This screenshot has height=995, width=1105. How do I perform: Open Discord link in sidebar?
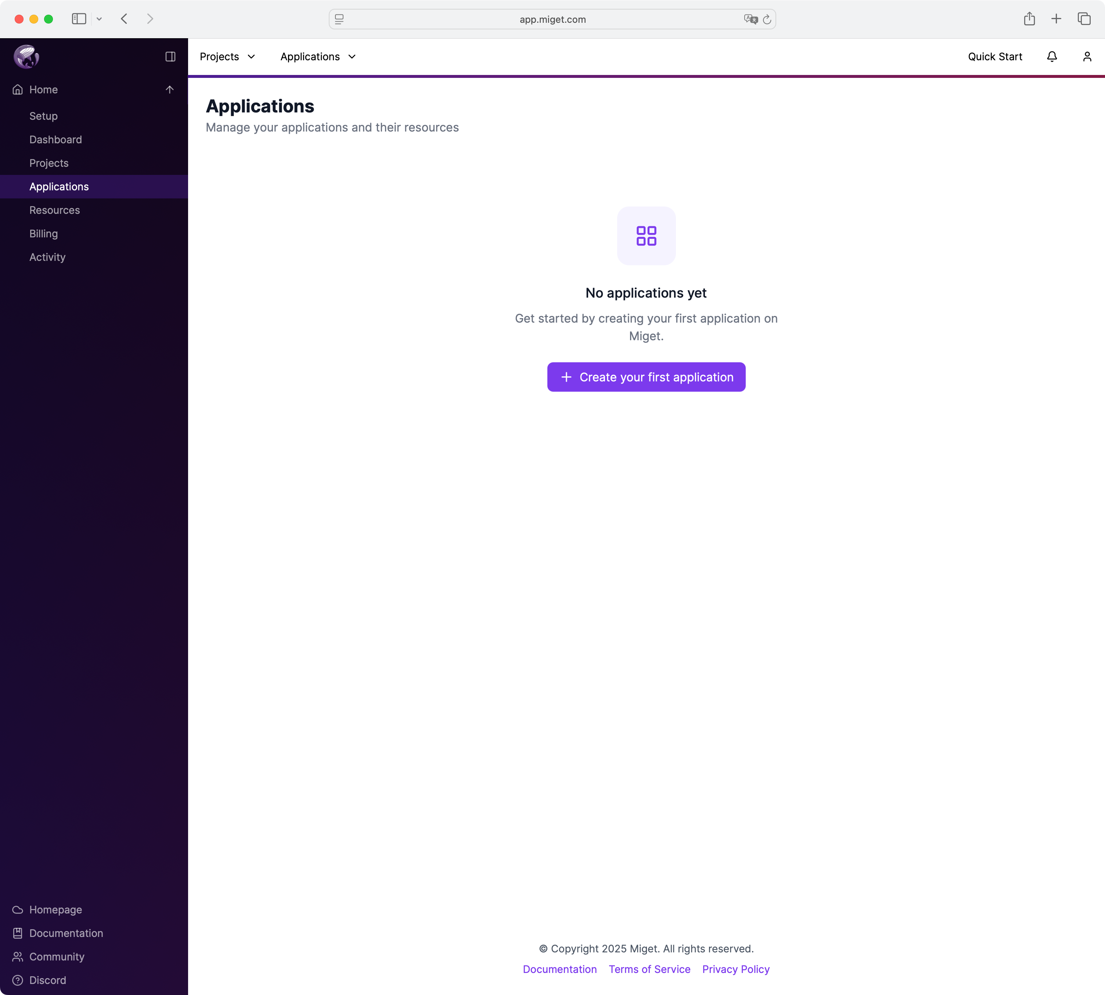[x=47, y=980]
